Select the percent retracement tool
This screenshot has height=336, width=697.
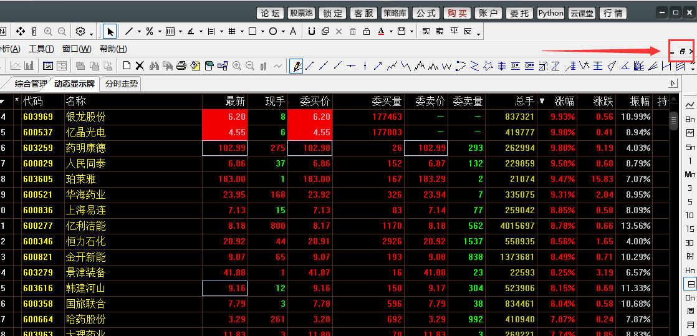click(150, 32)
